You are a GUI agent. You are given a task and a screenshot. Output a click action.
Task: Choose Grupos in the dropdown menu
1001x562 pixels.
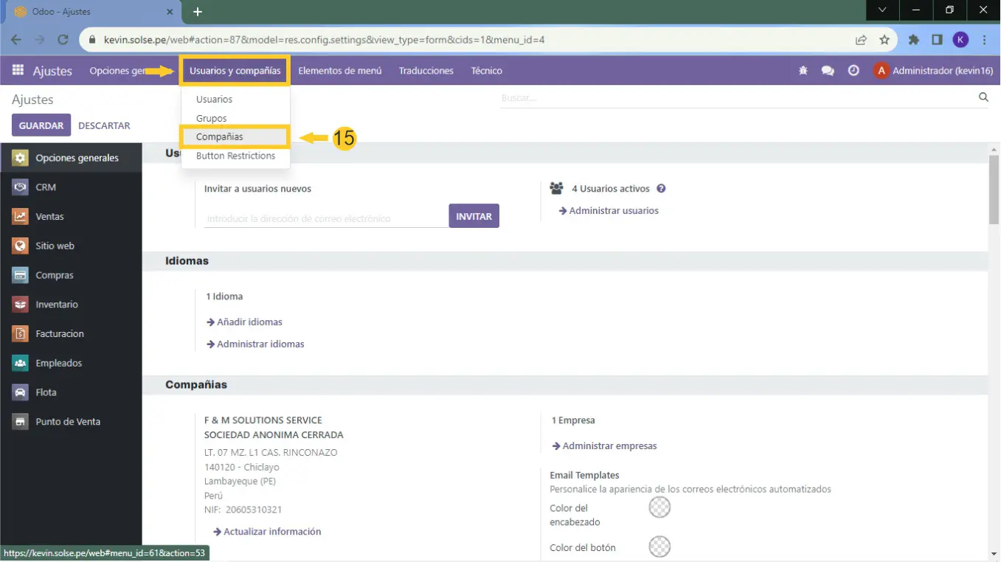[211, 118]
